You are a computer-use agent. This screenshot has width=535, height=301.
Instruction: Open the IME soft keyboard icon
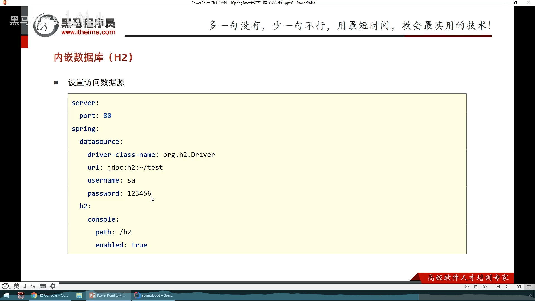(43, 286)
